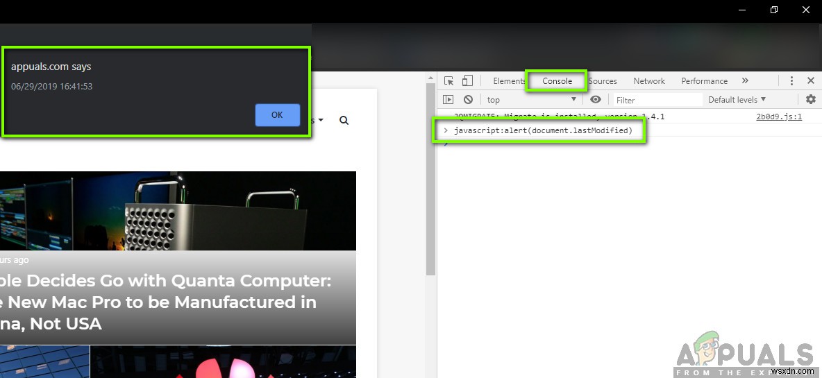The height and width of the screenshot is (378, 822).
Task: Open the top JavaScript context dropdown
Action: (x=531, y=99)
